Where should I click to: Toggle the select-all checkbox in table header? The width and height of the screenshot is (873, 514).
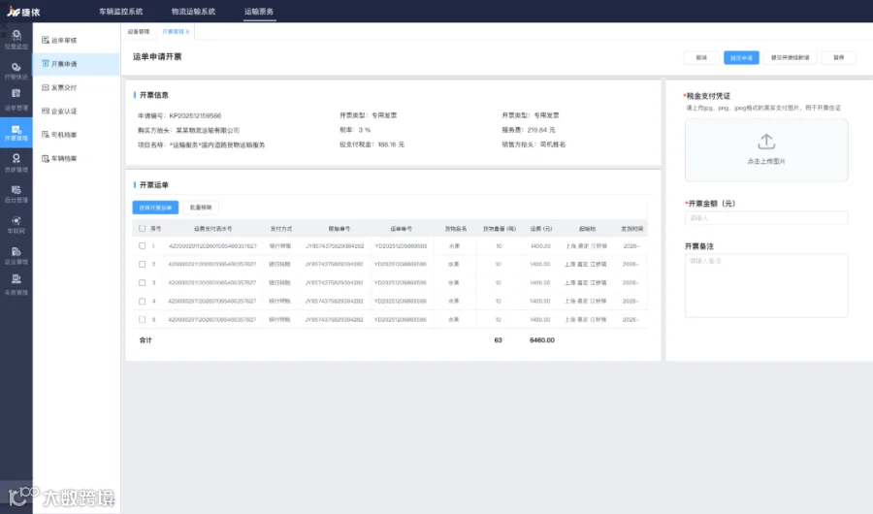(142, 228)
